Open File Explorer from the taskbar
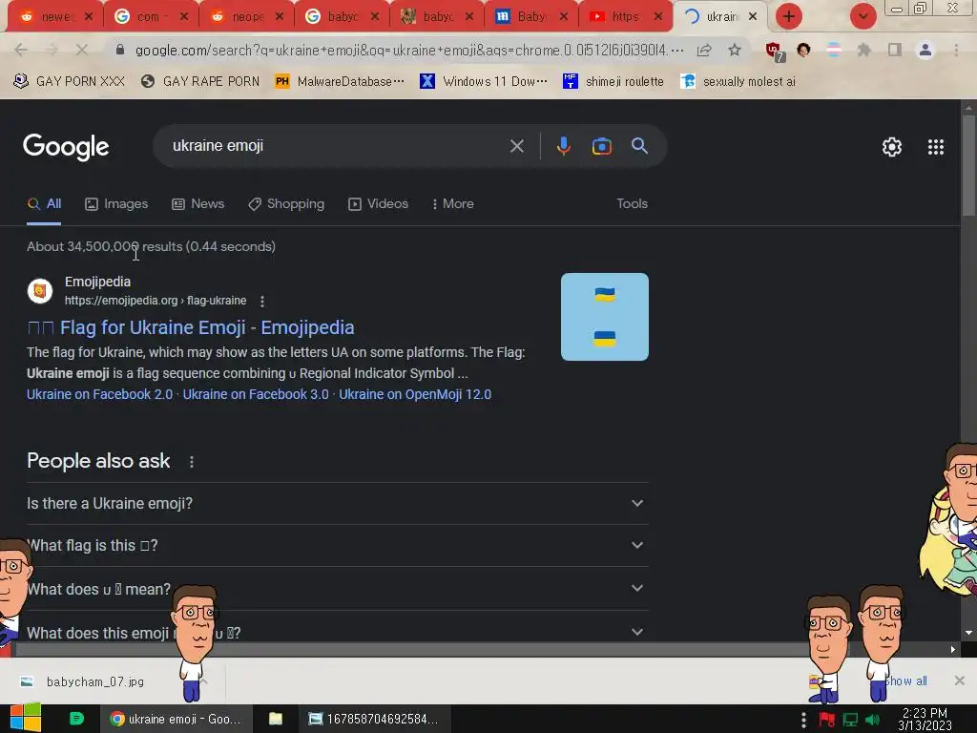This screenshot has width=977, height=733. 276,719
